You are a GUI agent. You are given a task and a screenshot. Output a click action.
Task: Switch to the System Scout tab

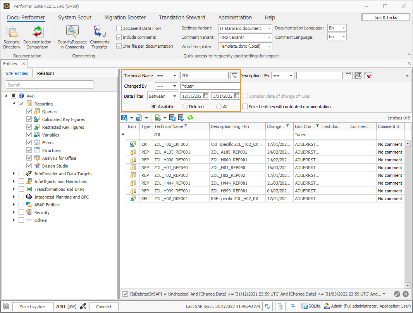click(x=74, y=17)
